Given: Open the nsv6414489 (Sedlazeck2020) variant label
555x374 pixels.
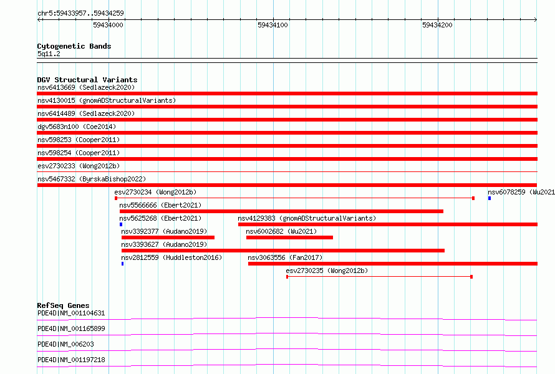Looking at the screenshot, I should tap(86, 113).
